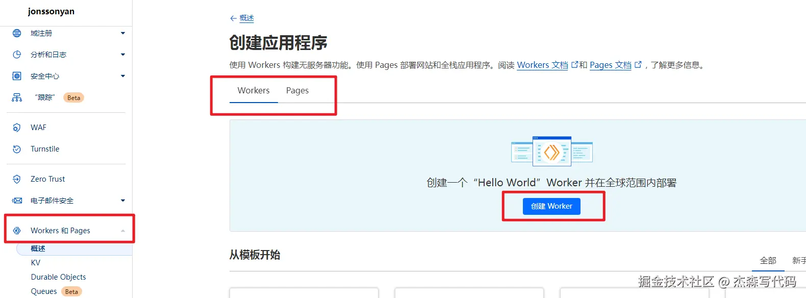Viewport: 806px width, 298px height.
Task: Open Zero Trust in the sidebar
Action: [48, 179]
